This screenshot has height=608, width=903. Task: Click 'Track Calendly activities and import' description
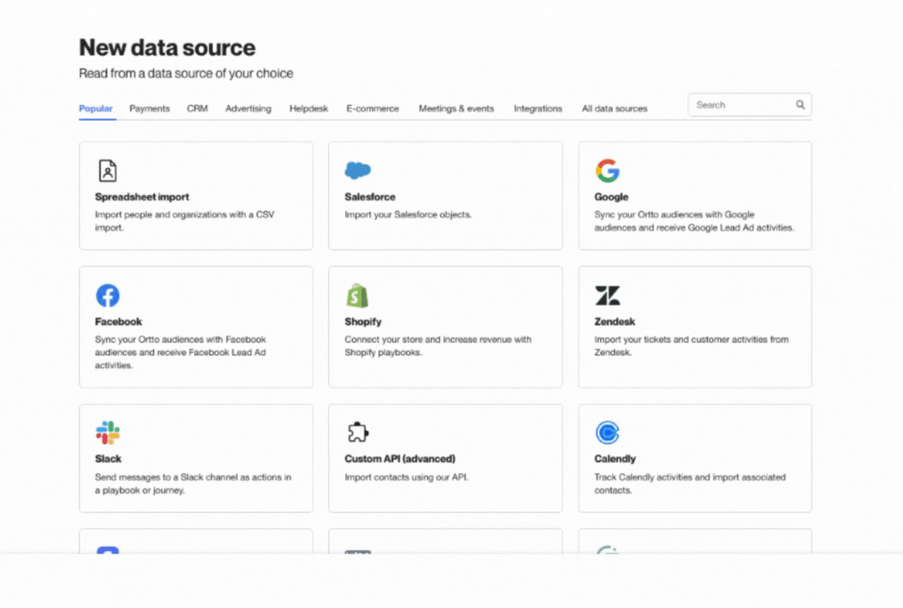pyautogui.click(x=690, y=484)
